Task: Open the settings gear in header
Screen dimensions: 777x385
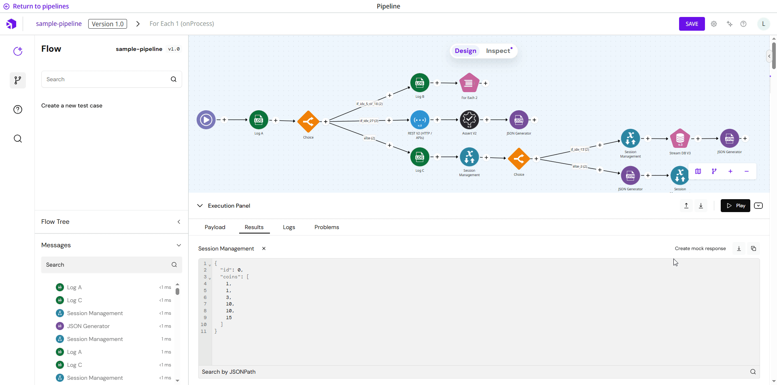Action: click(x=714, y=24)
